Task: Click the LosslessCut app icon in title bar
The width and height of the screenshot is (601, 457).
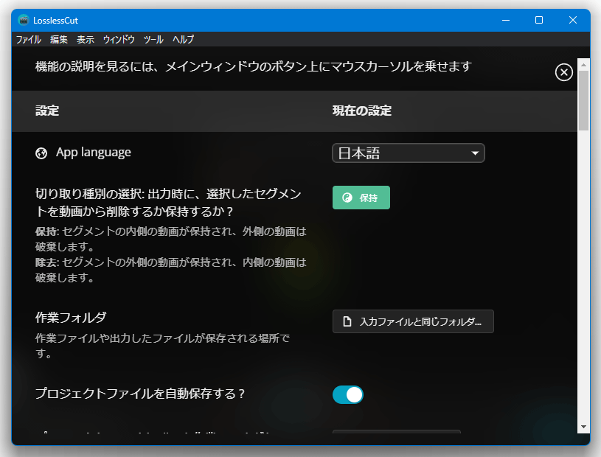Action: (x=24, y=20)
